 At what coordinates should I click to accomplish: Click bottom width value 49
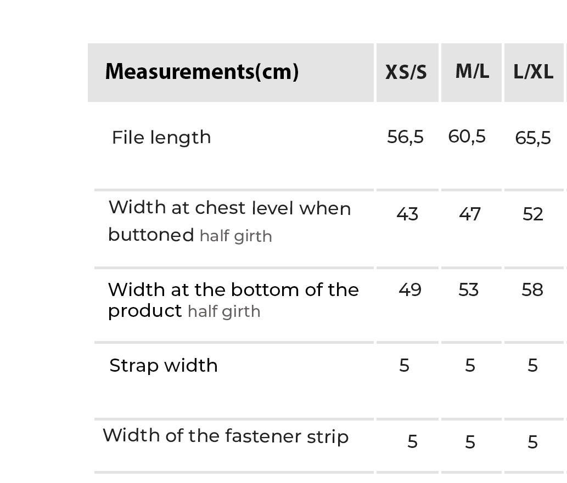coord(410,289)
